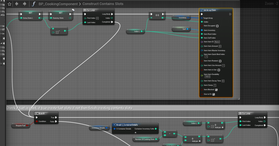This screenshot has width=279, height=146.
Task: Navigate back with the left arrow icon
Action: coord(17,4)
